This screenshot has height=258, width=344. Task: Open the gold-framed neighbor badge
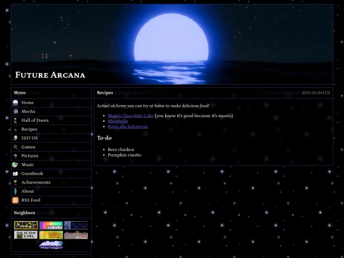click(26, 226)
